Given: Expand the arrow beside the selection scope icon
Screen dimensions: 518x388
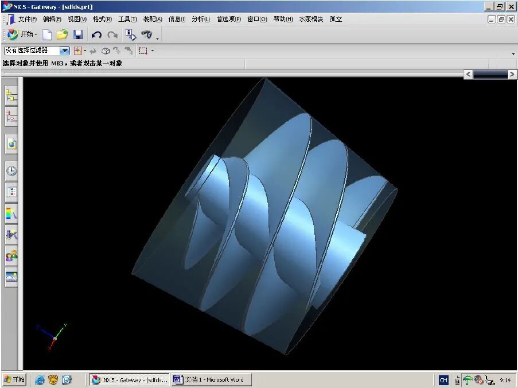Looking at the screenshot, I should (x=85, y=51).
